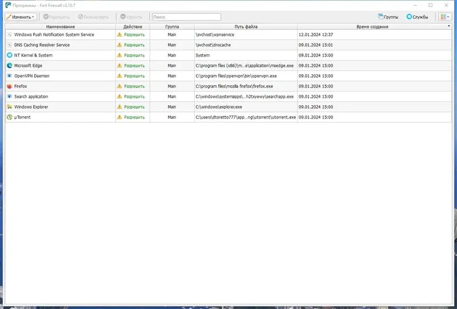The height and width of the screenshot is (309, 457).
Task: Open the options icon dropdown in the toolbar
Action: tap(445, 17)
